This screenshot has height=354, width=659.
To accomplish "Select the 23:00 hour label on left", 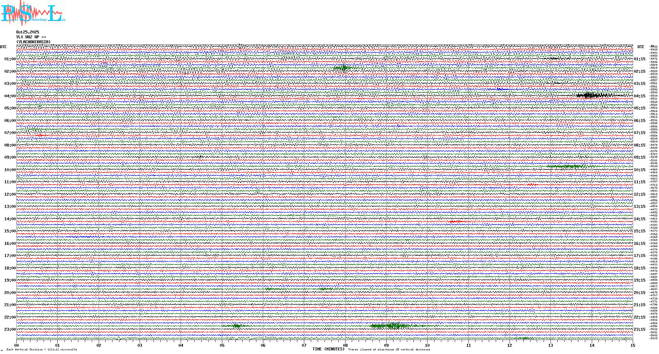I will pos(10,329).
